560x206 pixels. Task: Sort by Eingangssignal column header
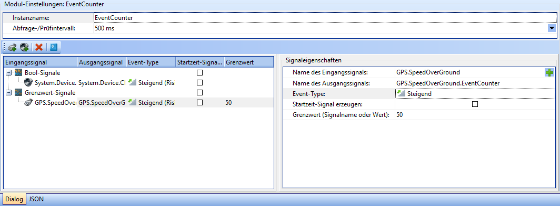click(x=41, y=62)
